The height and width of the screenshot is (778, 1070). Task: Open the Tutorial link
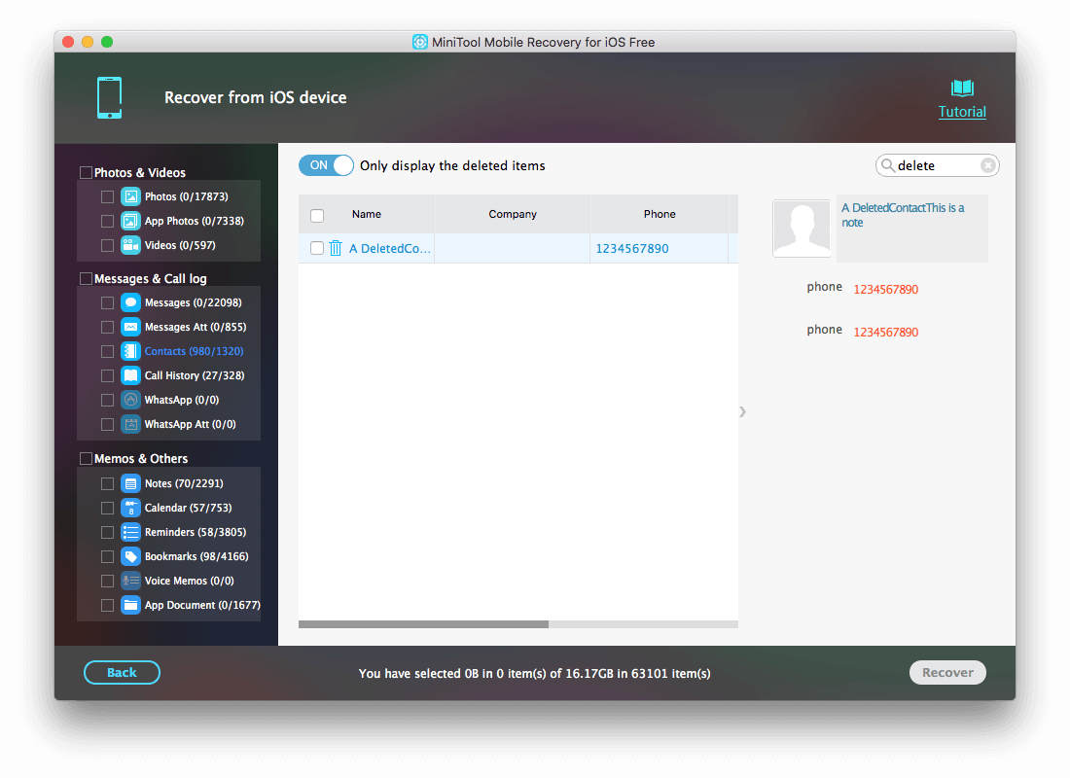(x=962, y=112)
